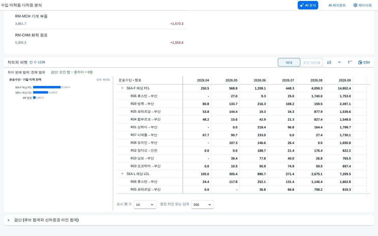Click the 1,146.4 cell in R06 LCL row
The height and width of the screenshot is (236, 378).
click(310, 182)
